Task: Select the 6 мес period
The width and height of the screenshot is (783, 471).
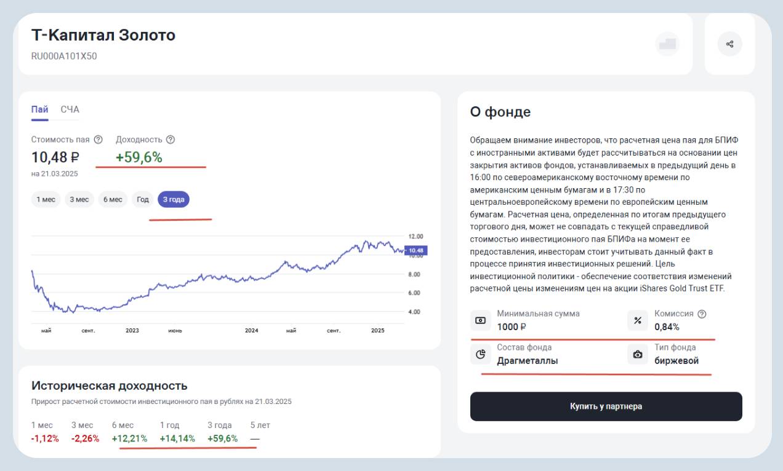Action: tap(112, 199)
